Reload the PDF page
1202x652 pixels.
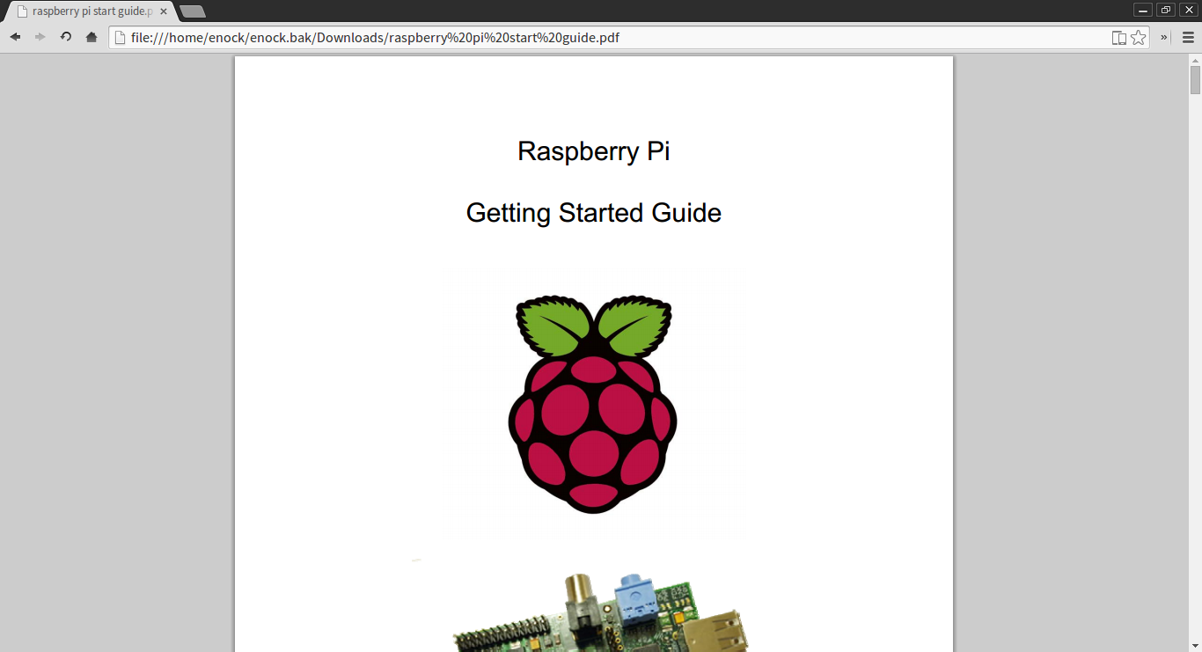coord(65,37)
